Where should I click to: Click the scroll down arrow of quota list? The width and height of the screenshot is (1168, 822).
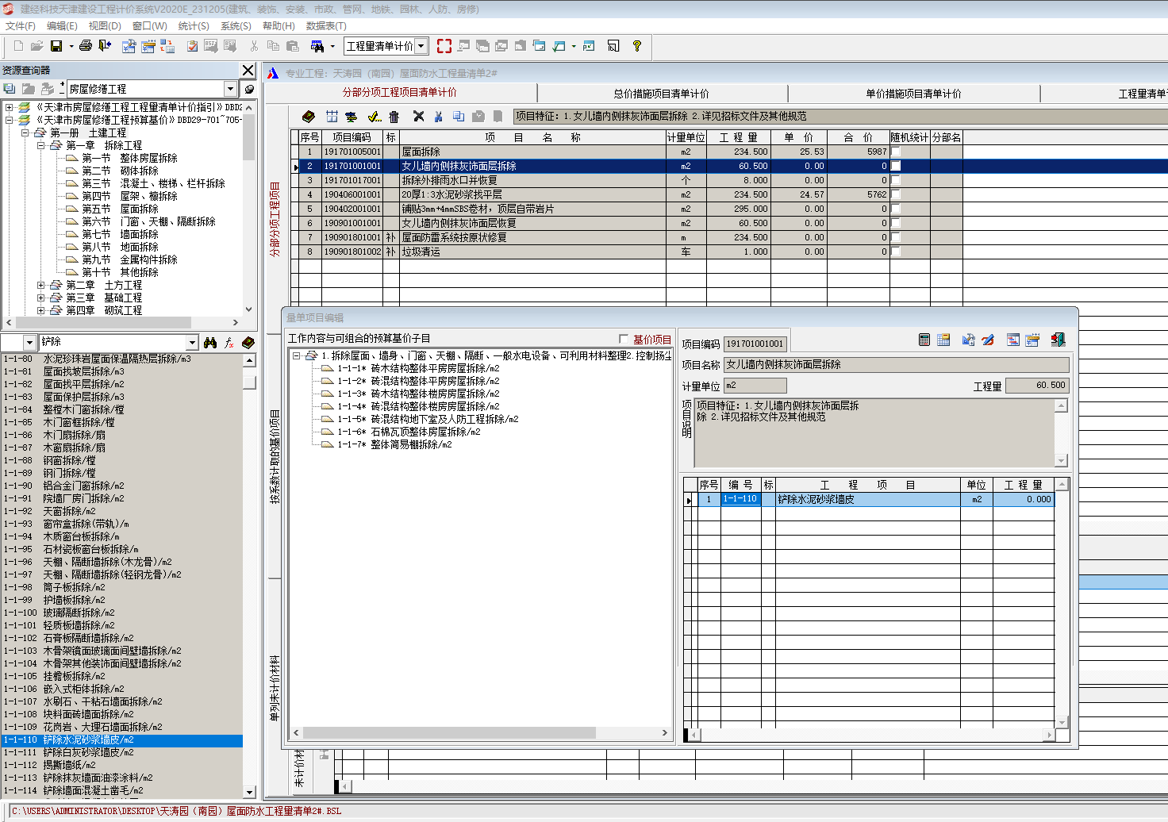250,792
